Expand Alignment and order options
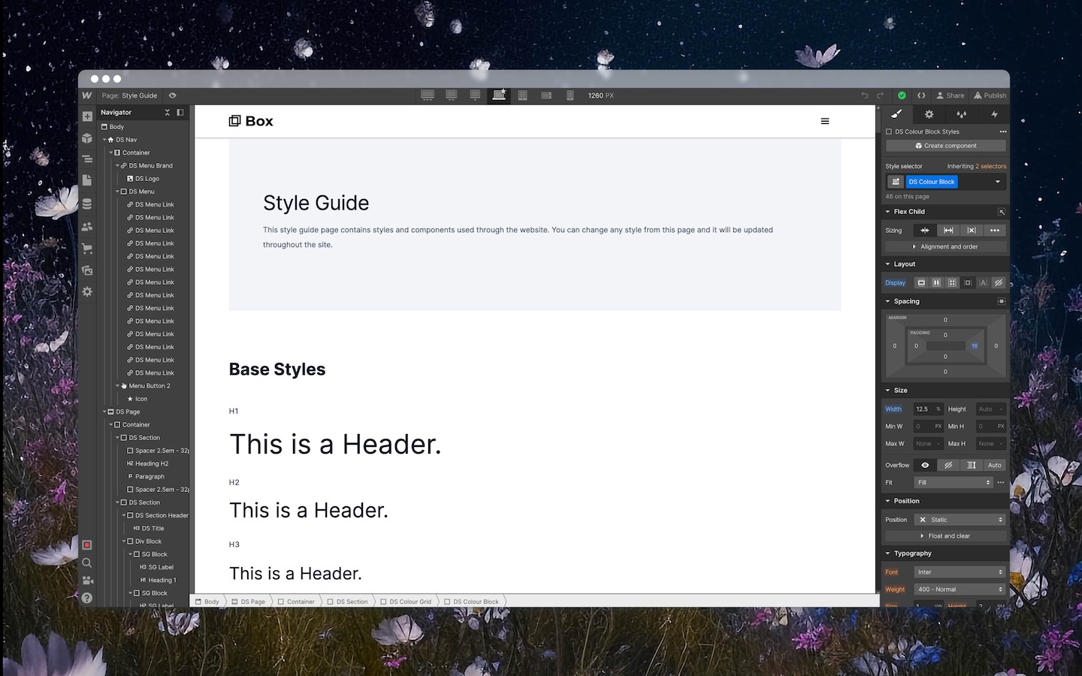The width and height of the screenshot is (1082, 676). tap(945, 246)
